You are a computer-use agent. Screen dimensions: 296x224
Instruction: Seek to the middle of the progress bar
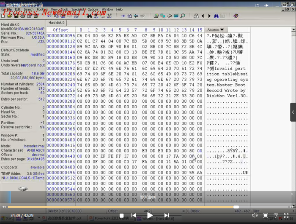tap(148, 207)
